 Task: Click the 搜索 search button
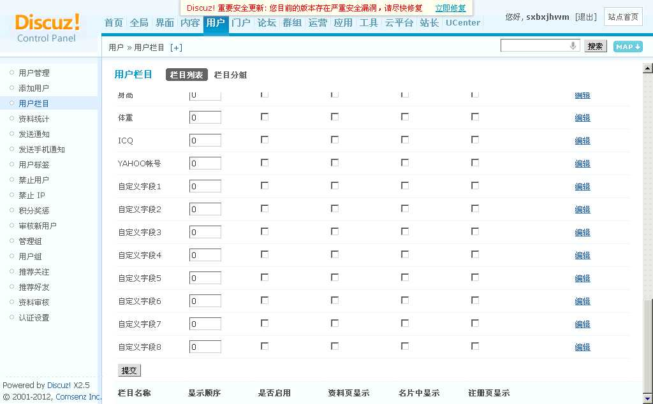click(595, 47)
